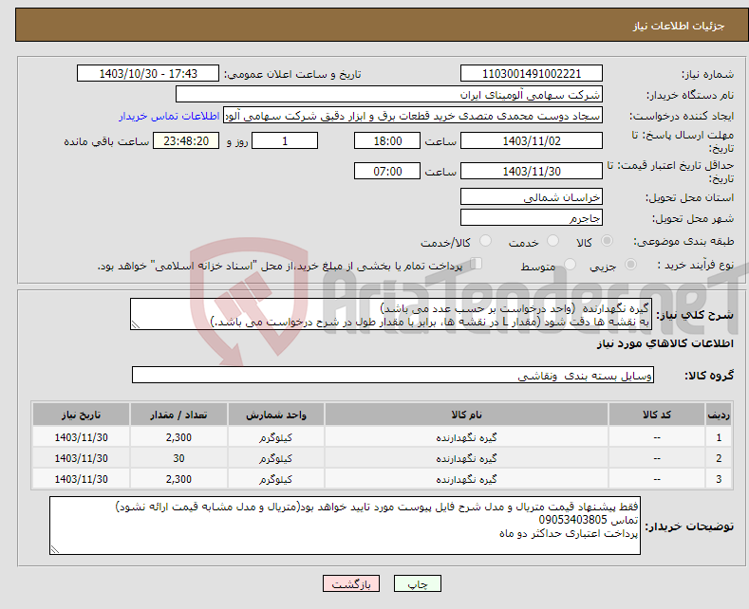Click the buyer notes text area
This screenshot has width=749, height=609.
[x=345, y=526]
